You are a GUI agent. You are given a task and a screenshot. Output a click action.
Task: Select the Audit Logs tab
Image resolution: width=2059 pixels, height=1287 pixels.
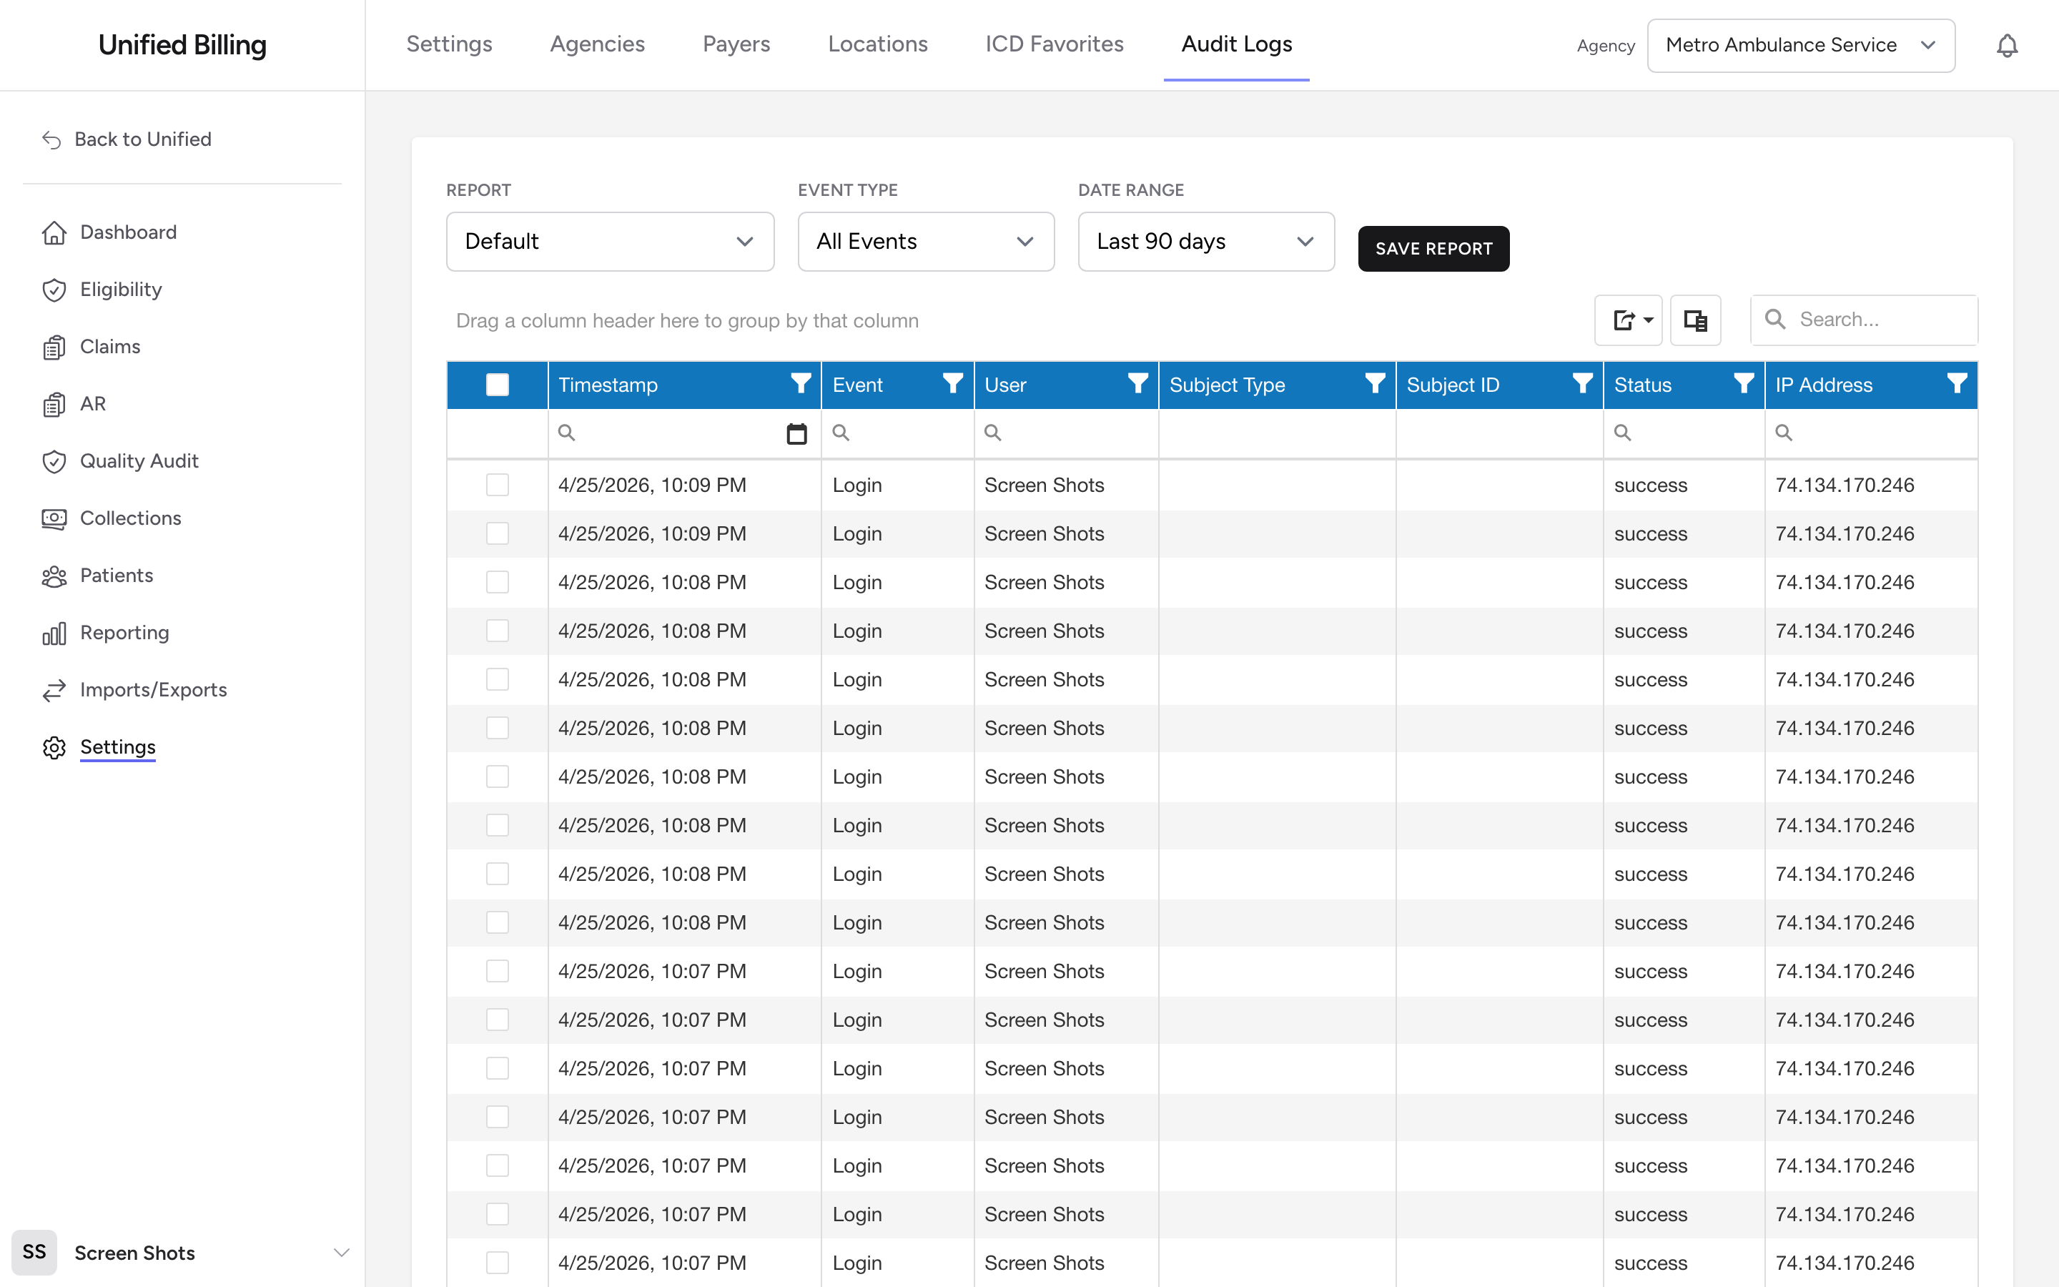pos(1236,44)
